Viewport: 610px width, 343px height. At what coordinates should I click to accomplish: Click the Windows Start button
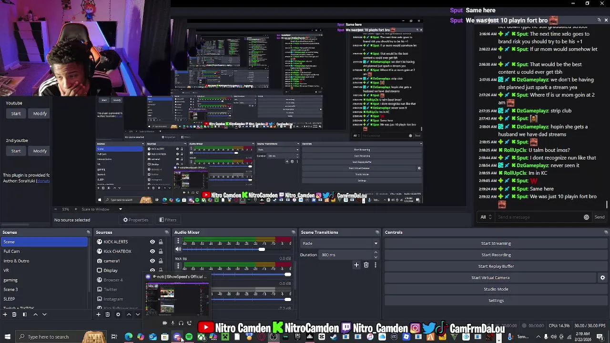point(7,337)
